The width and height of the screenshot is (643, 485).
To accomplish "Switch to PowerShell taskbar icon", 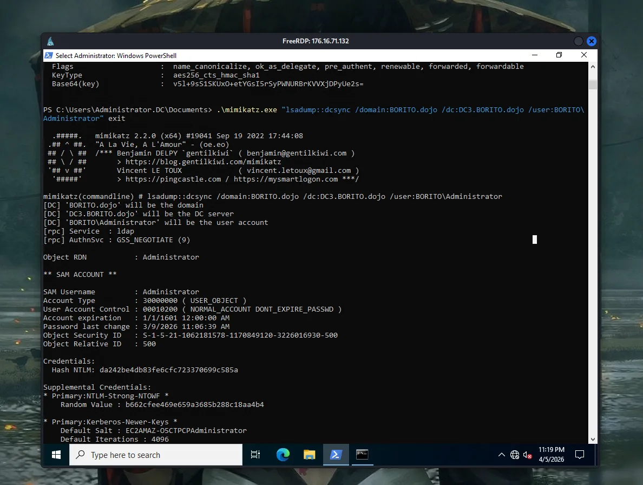I will pos(336,455).
